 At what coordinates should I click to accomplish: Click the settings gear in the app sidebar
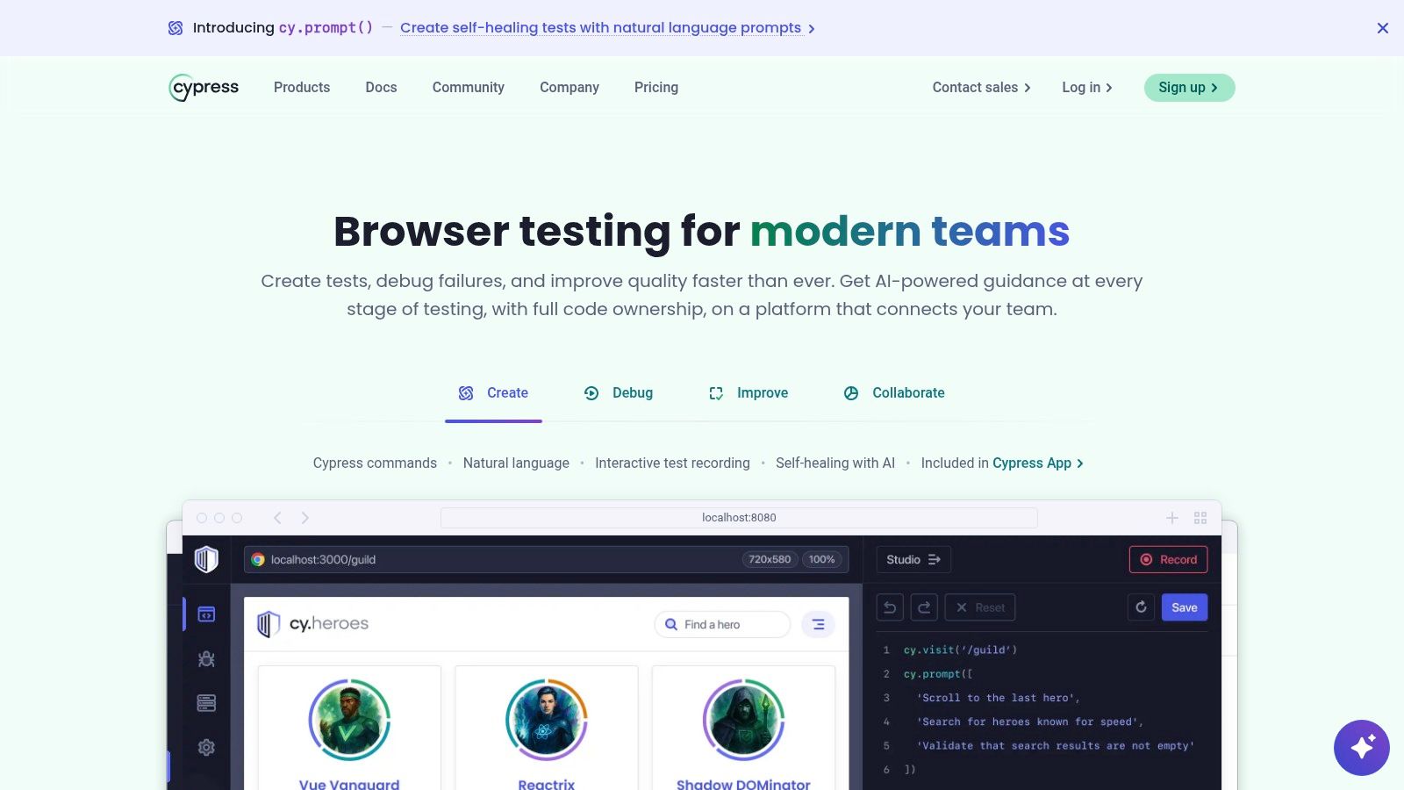click(206, 747)
